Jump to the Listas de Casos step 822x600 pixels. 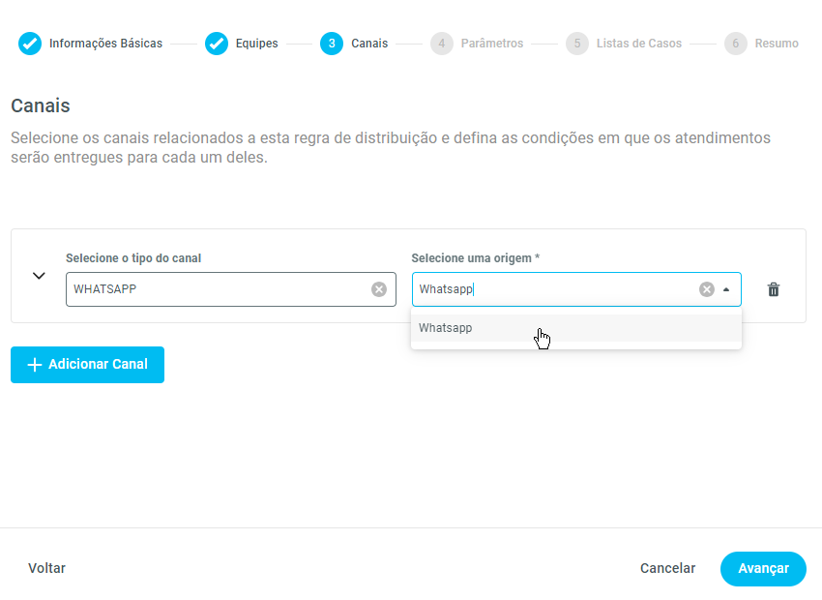(639, 44)
